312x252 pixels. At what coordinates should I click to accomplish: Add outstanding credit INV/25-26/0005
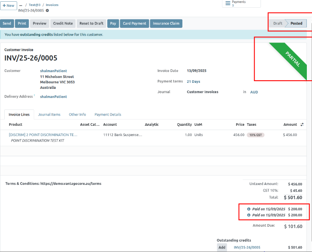(x=222, y=247)
